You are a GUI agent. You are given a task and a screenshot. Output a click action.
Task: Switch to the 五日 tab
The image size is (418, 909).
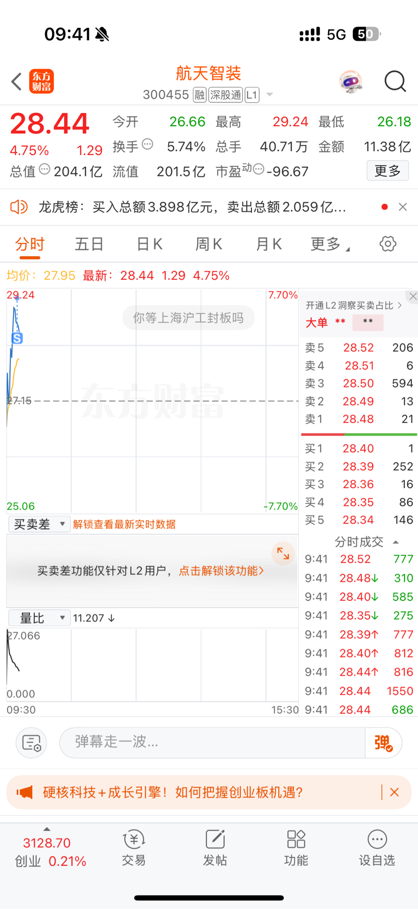89,244
